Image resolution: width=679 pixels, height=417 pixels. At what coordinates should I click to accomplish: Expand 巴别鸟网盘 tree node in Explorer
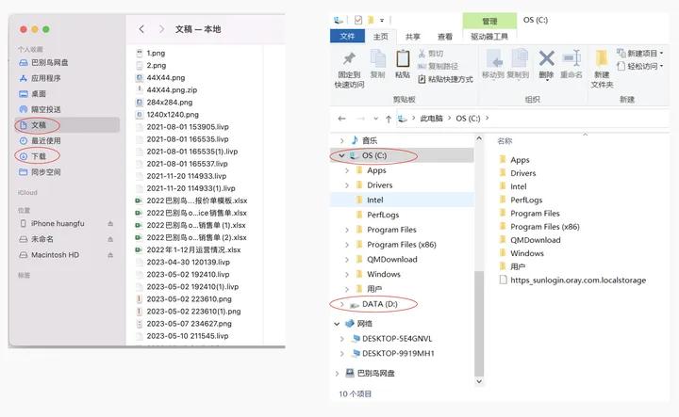point(337,374)
